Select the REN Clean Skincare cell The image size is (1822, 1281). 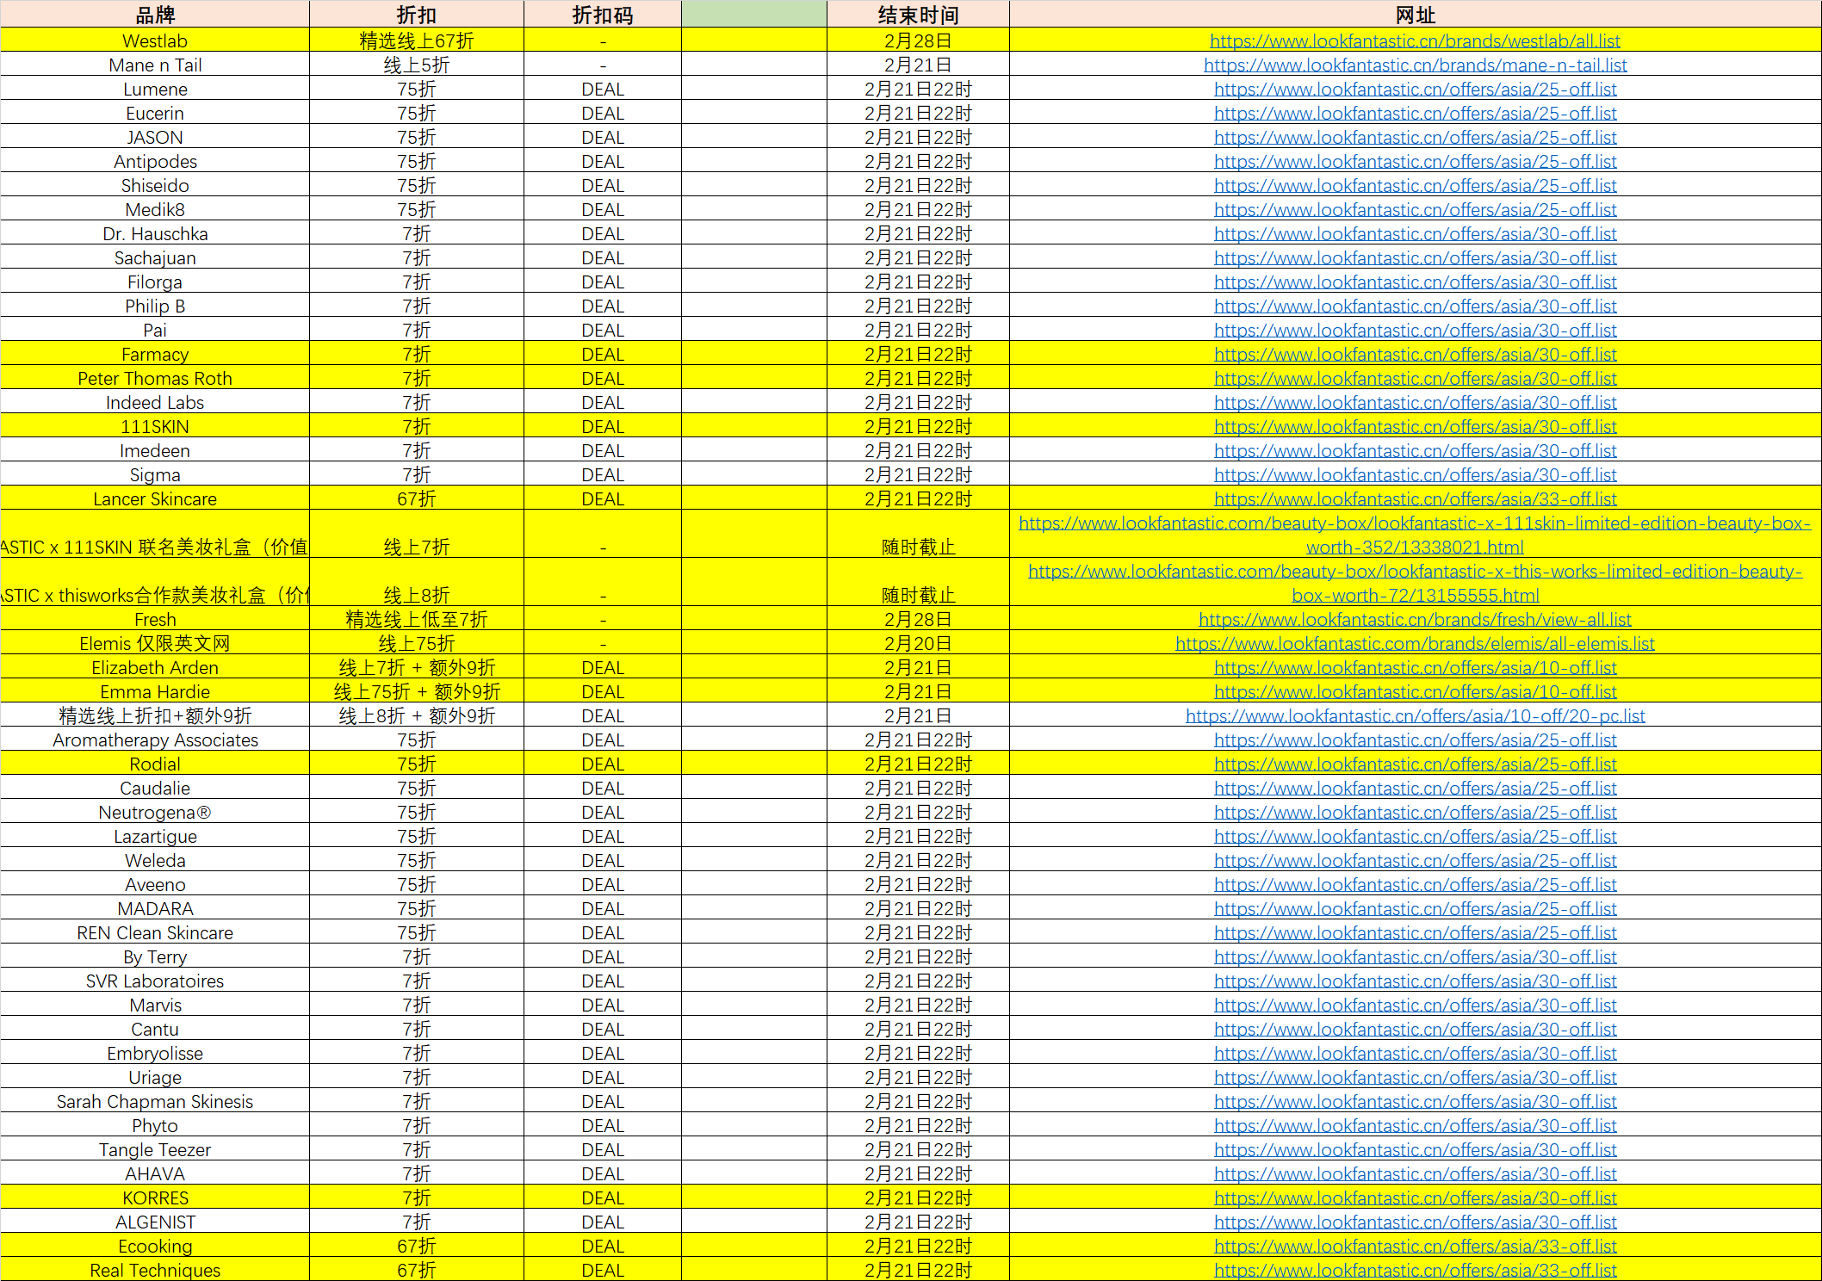155,932
